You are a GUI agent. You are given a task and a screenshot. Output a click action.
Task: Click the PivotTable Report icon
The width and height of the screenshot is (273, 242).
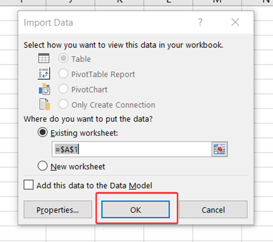44,74
